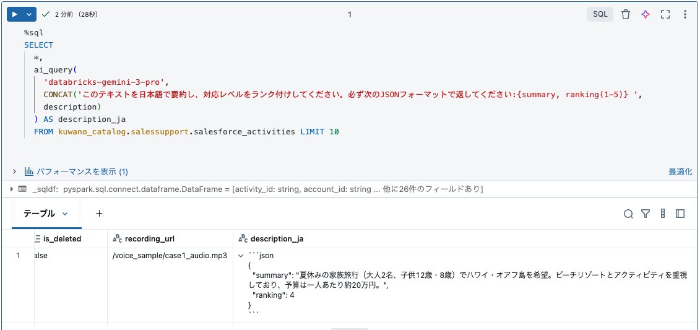Search the results table with magnifier icon
The height and width of the screenshot is (330, 700).
(628, 214)
